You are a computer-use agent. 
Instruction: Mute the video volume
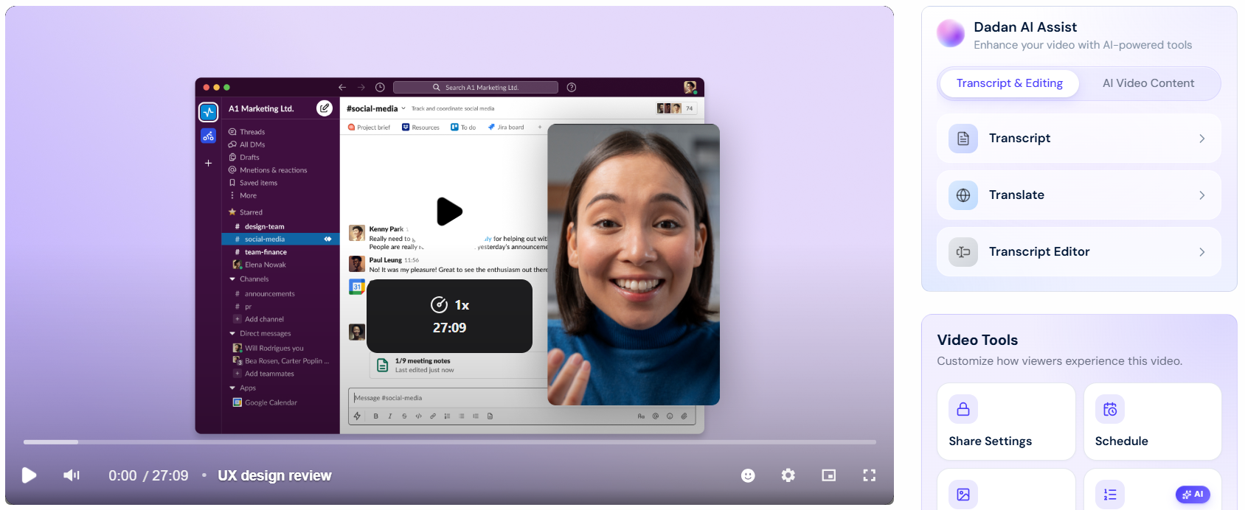[x=71, y=475]
